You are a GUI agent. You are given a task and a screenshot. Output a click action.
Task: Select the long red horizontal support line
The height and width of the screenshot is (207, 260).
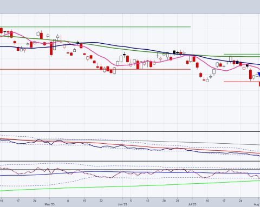point(95,69)
